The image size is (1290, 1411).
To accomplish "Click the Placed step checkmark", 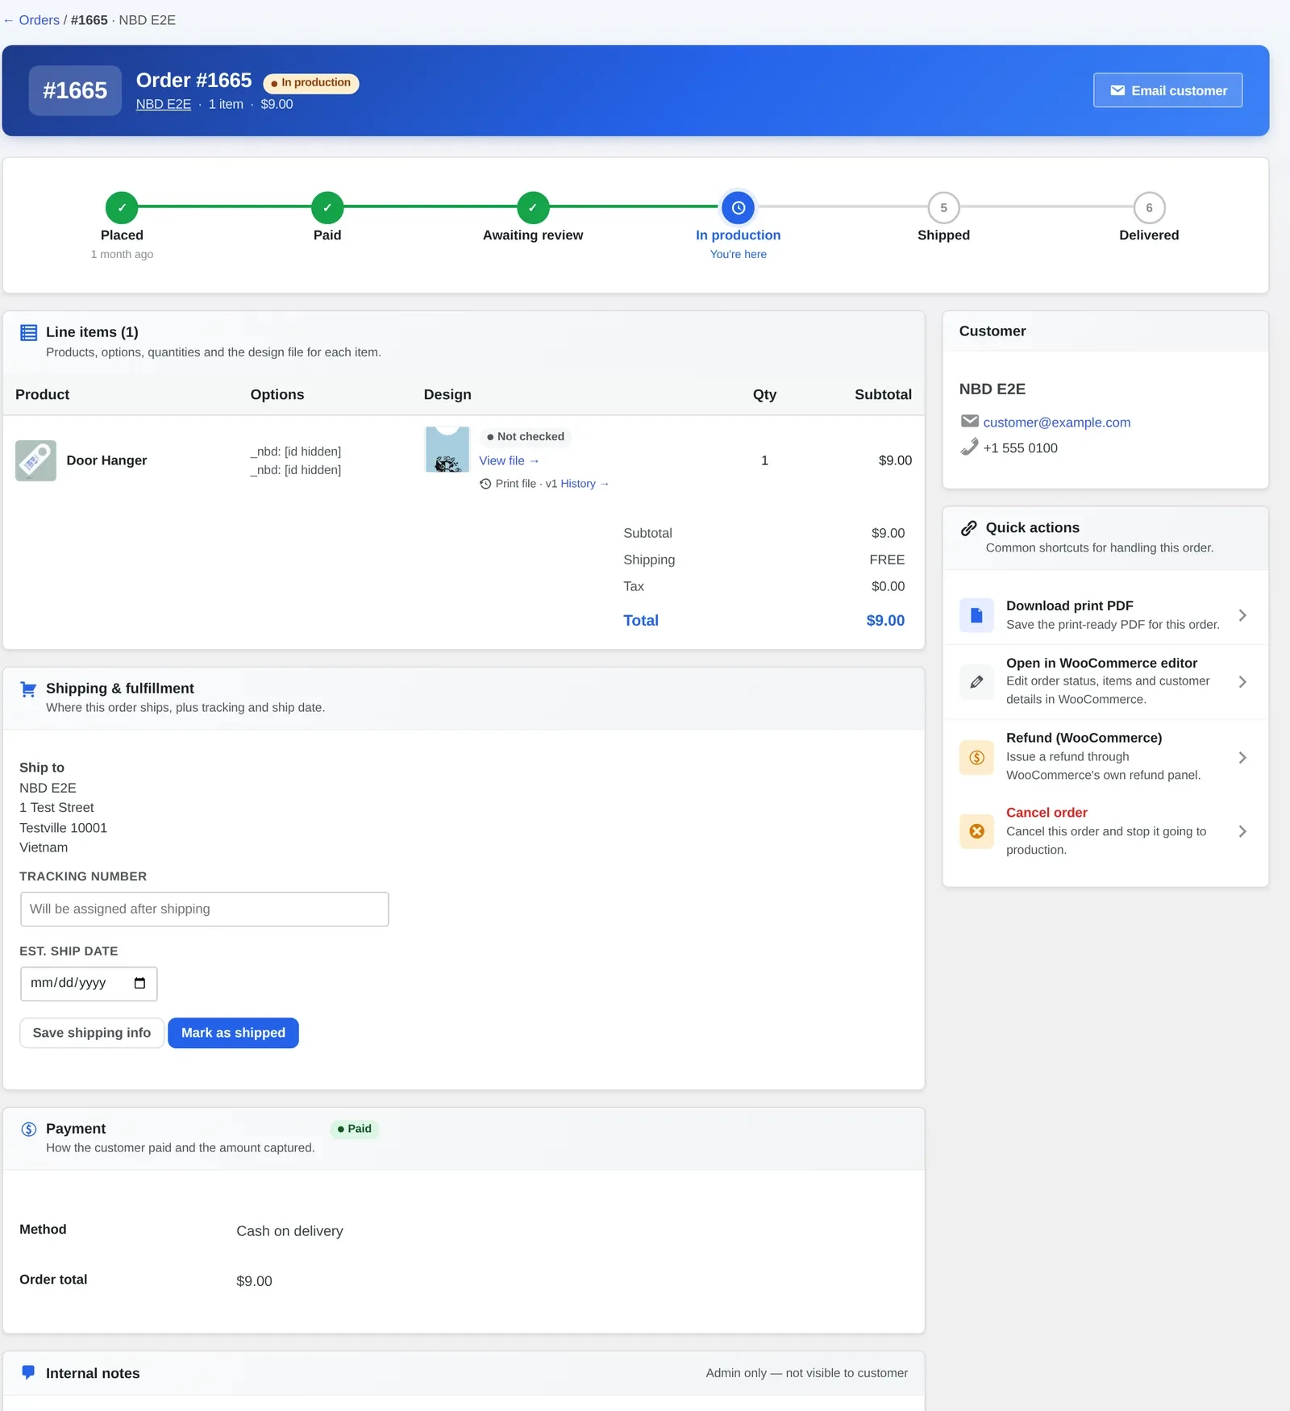I will coord(122,208).
